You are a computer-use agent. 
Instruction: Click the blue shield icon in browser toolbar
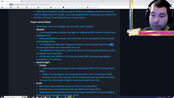point(172,5)
